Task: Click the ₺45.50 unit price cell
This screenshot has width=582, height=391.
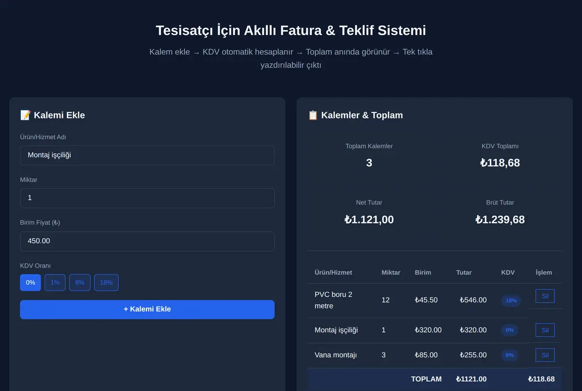Action: [426, 300]
